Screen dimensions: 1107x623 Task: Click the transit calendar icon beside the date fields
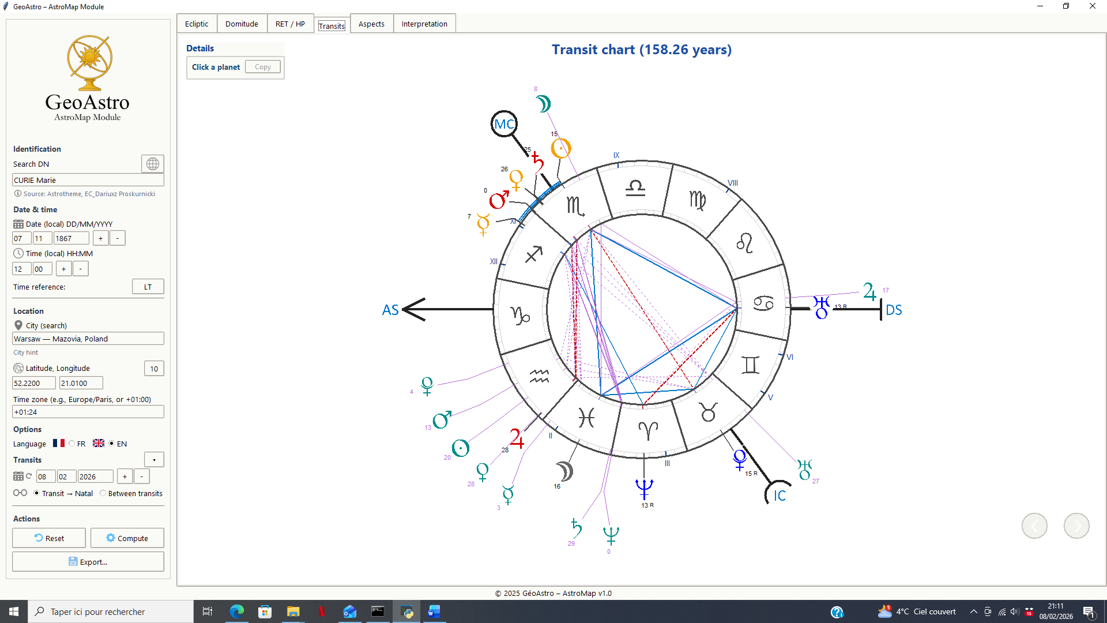pos(18,476)
